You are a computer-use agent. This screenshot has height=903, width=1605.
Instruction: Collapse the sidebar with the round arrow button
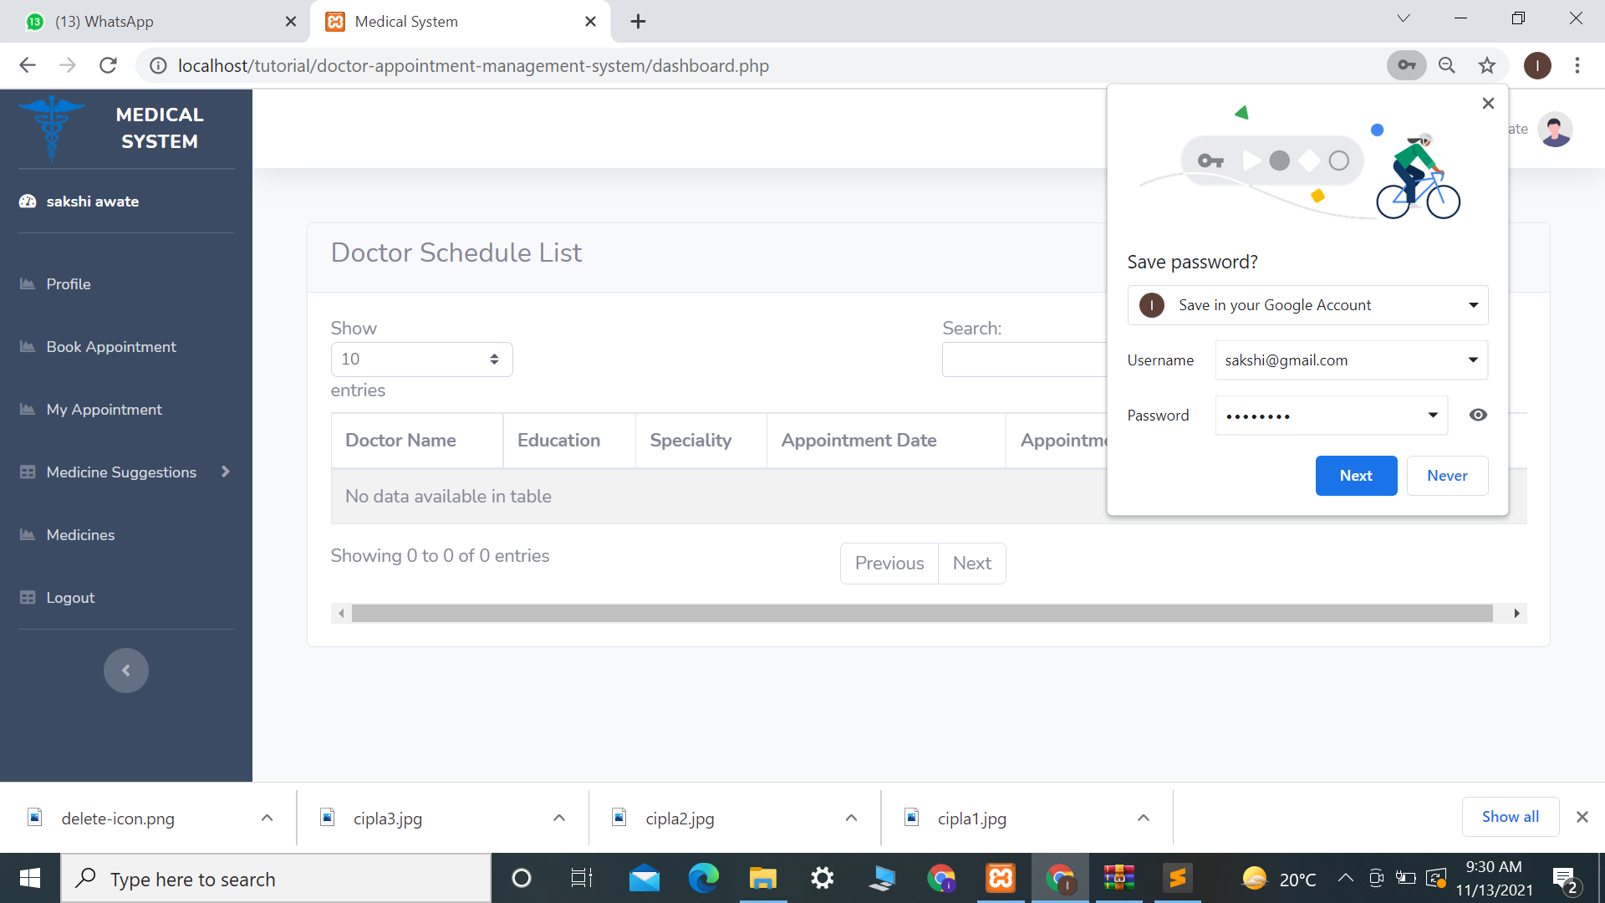[x=126, y=671]
